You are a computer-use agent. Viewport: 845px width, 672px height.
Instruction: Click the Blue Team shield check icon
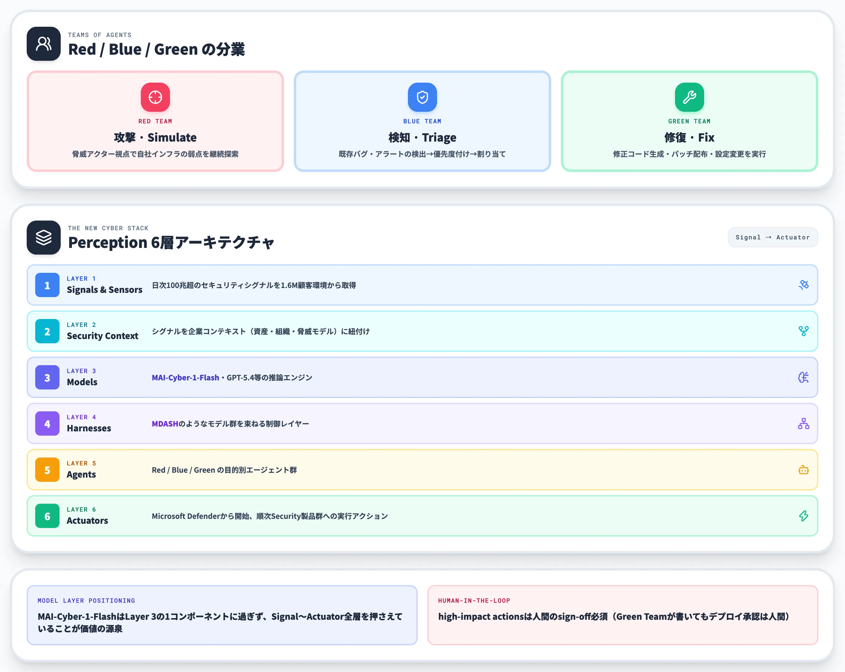pos(422,97)
